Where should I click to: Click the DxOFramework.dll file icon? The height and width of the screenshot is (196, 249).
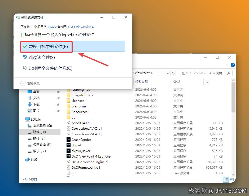click(68, 167)
